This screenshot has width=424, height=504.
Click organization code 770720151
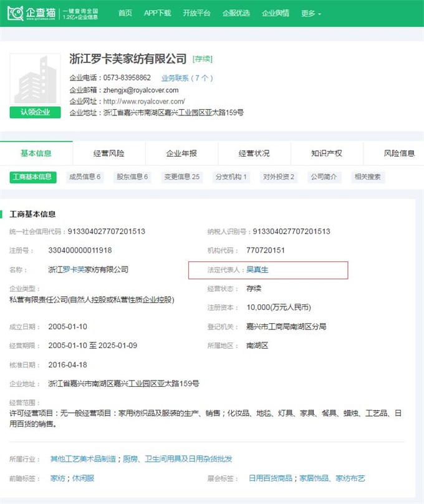point(266,250)
